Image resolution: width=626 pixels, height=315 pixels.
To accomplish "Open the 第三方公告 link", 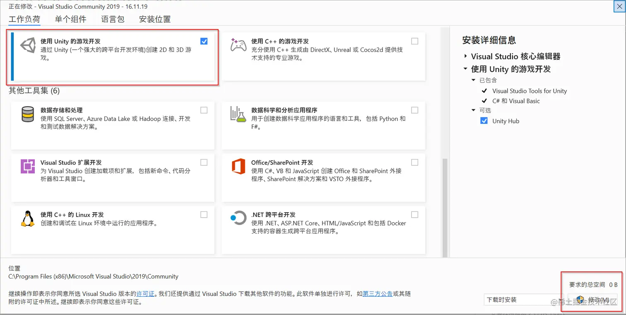I will point(378,294).
